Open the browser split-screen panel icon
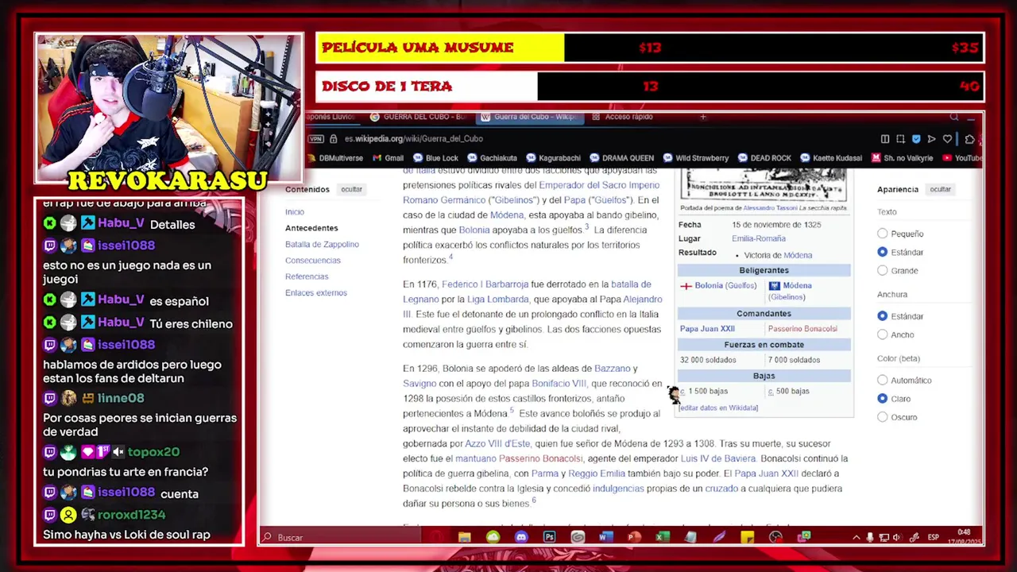This screenshot has width=1017, height=572. [x=885, y=139]
